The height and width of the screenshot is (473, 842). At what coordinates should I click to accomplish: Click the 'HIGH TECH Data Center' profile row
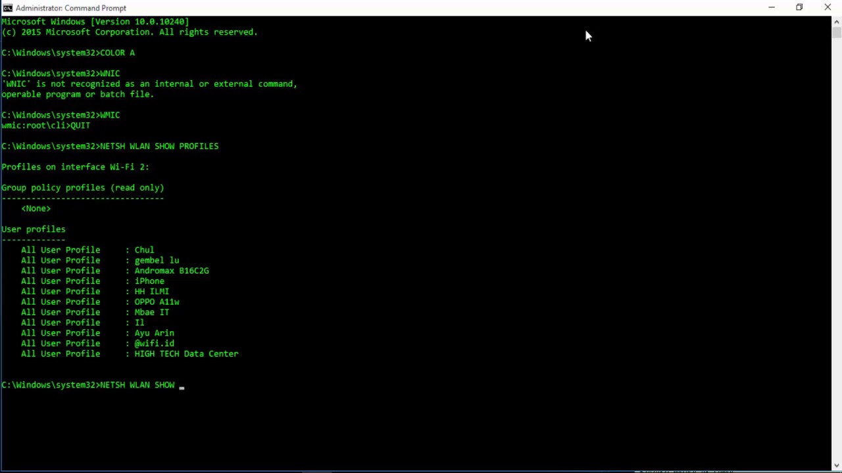pos(130,354)
